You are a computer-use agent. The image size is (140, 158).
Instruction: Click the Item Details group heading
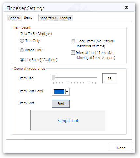click(x=22, y=27)
